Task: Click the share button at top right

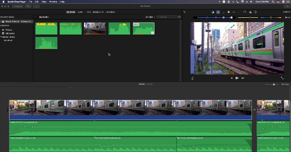Action: pos(287,6)
